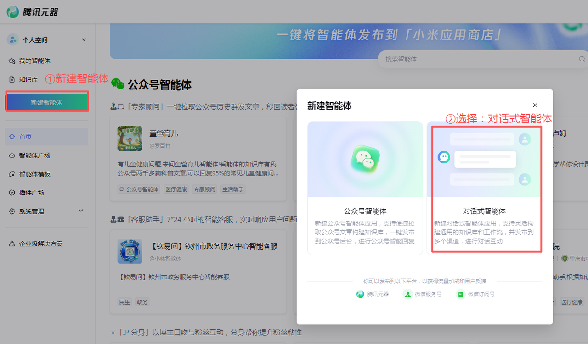Click the 新建智能体 dialog title text

click(329, 106)
